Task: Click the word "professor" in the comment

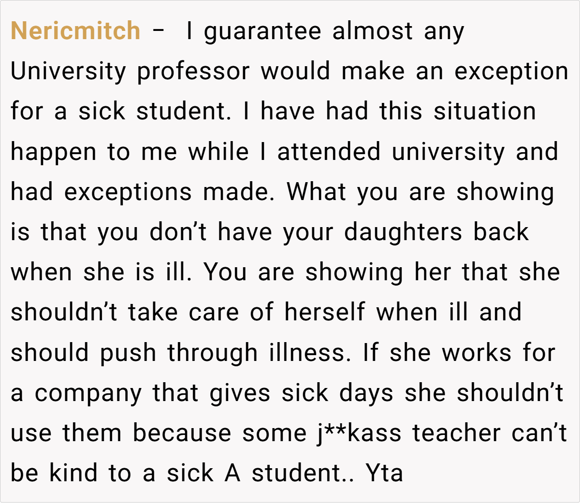Action: point(193,72)
